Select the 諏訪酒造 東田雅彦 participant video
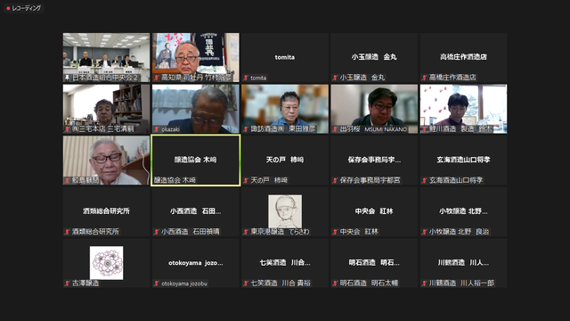The height and width of the screenshot is (321, 570). coord(285,109)
